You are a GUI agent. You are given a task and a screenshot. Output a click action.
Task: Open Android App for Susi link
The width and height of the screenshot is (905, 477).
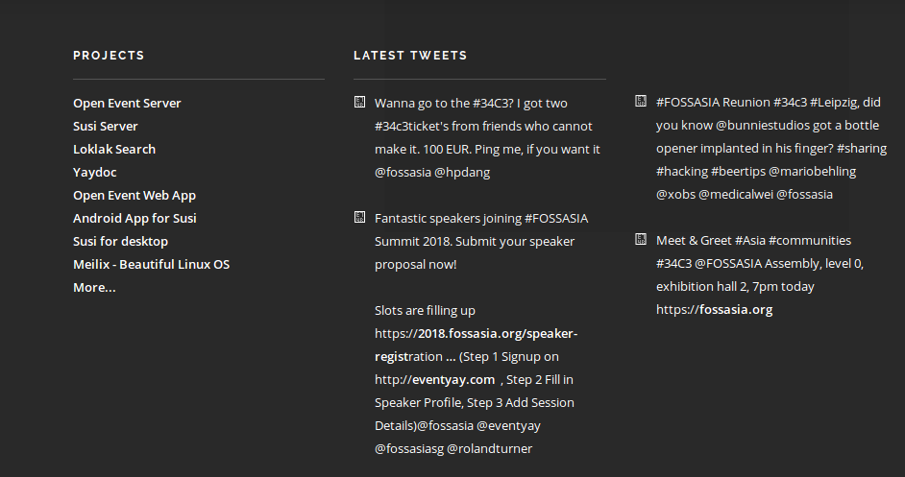point(135,219)
